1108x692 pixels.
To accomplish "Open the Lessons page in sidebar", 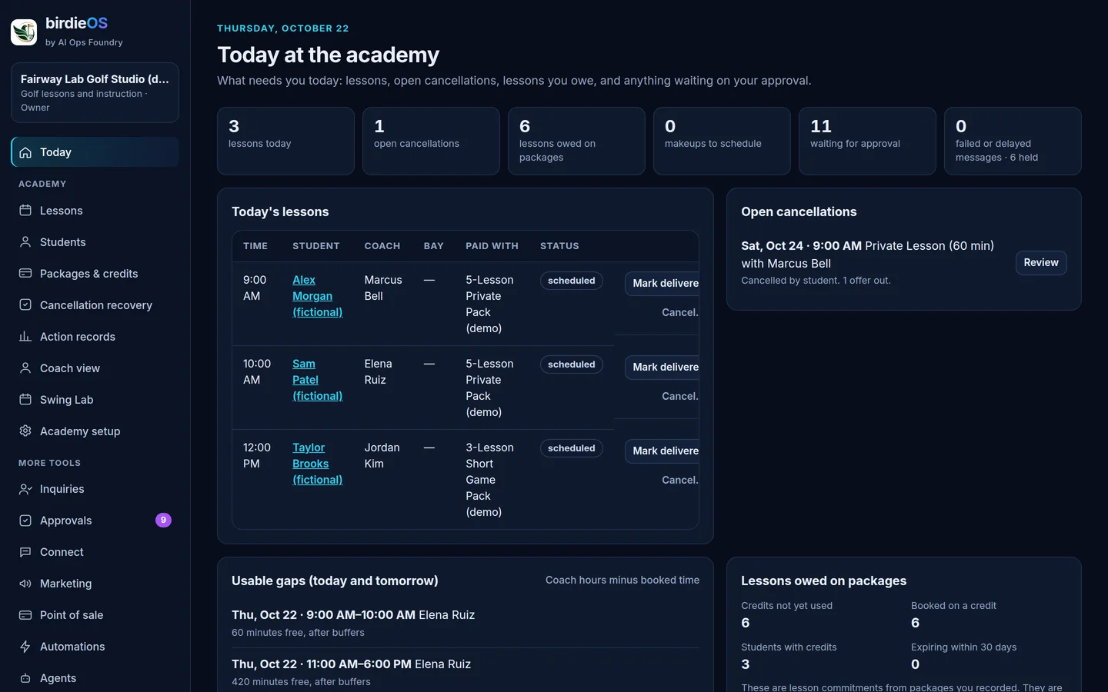I will (x=95, y=211).
